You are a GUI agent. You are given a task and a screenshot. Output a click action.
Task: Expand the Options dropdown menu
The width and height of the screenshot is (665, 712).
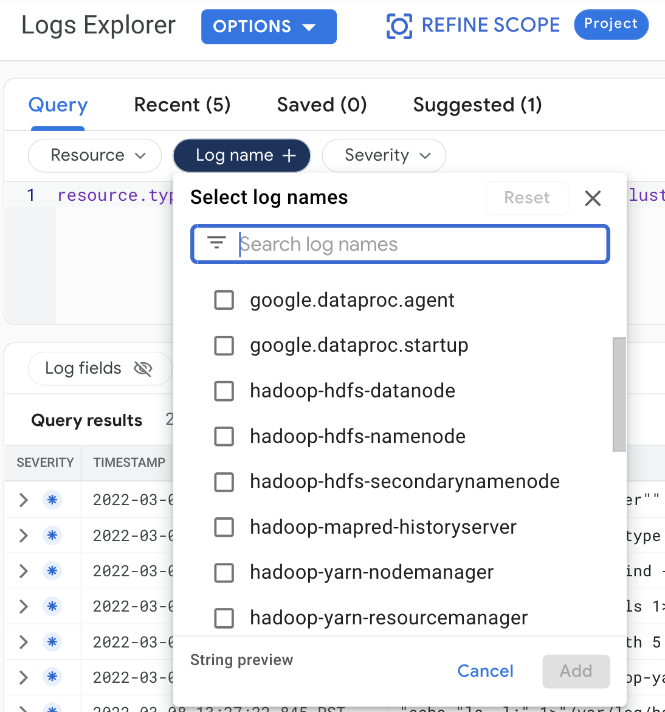click(269, 27)
